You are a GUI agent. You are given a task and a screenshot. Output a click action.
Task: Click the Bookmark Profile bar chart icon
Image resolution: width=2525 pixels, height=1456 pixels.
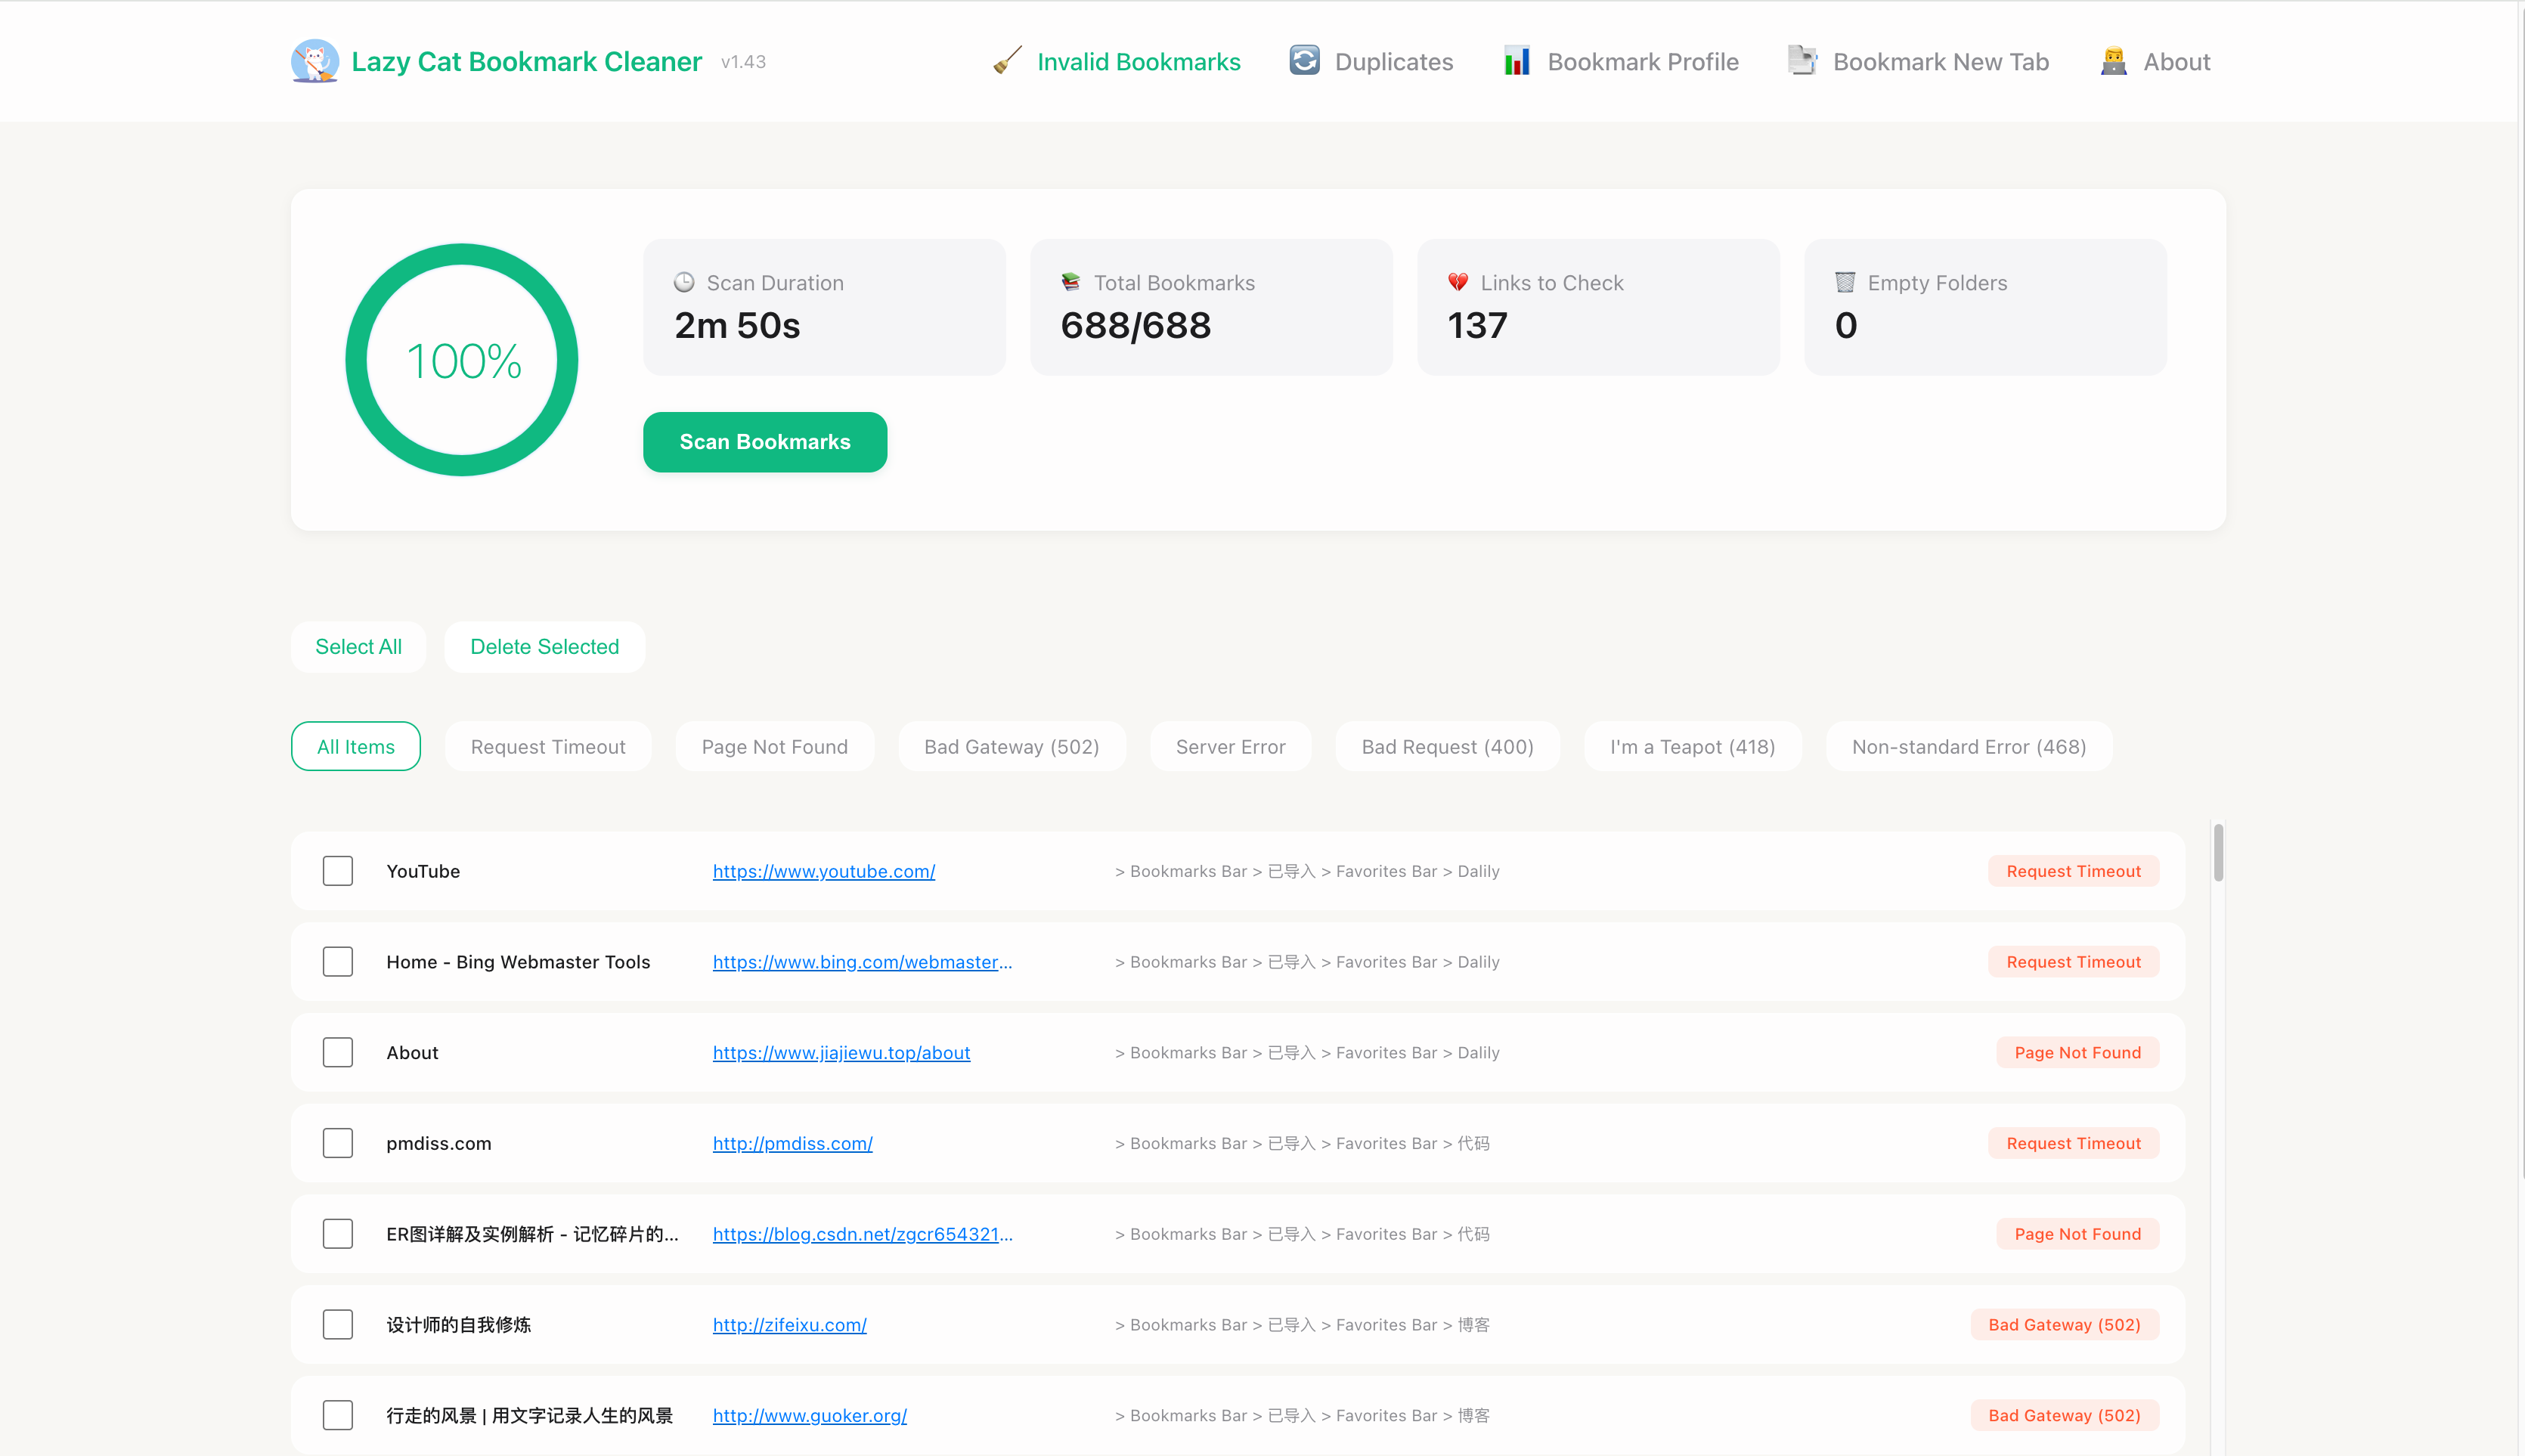[1516, 61]
